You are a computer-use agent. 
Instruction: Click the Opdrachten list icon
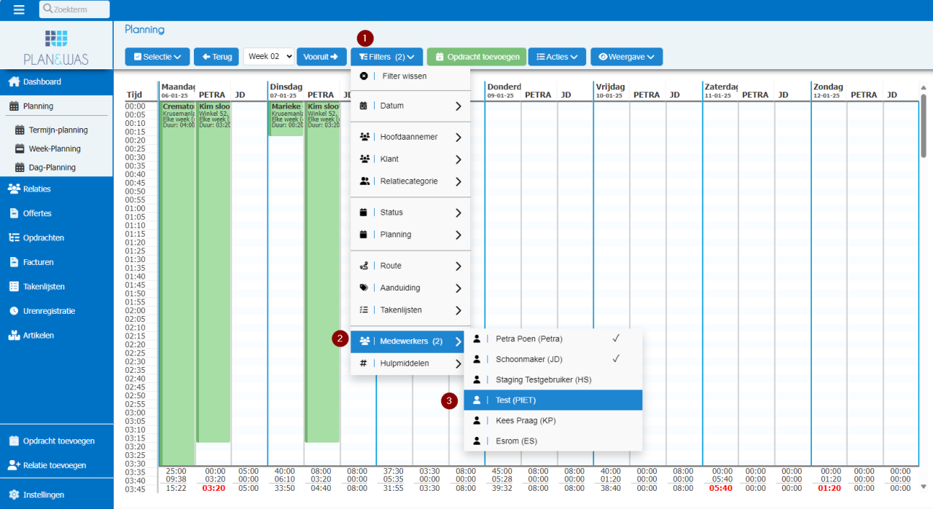pyautogui.click(x=14, y=237)
